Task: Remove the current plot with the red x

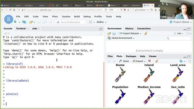Action: click(x=149, y=61)
